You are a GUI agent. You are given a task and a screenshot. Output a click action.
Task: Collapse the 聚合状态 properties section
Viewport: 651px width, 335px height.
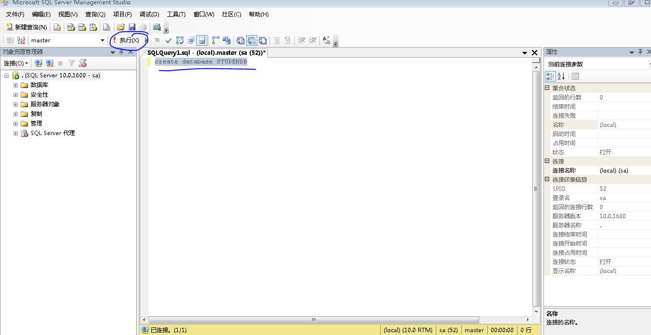pos(547,88)
